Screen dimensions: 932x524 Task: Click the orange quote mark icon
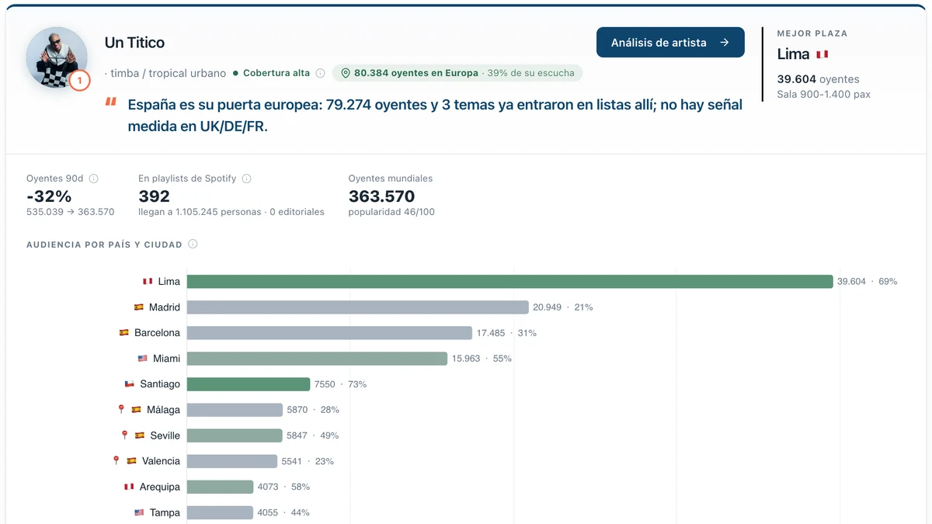pyautogui.click(x=110, y=102)
